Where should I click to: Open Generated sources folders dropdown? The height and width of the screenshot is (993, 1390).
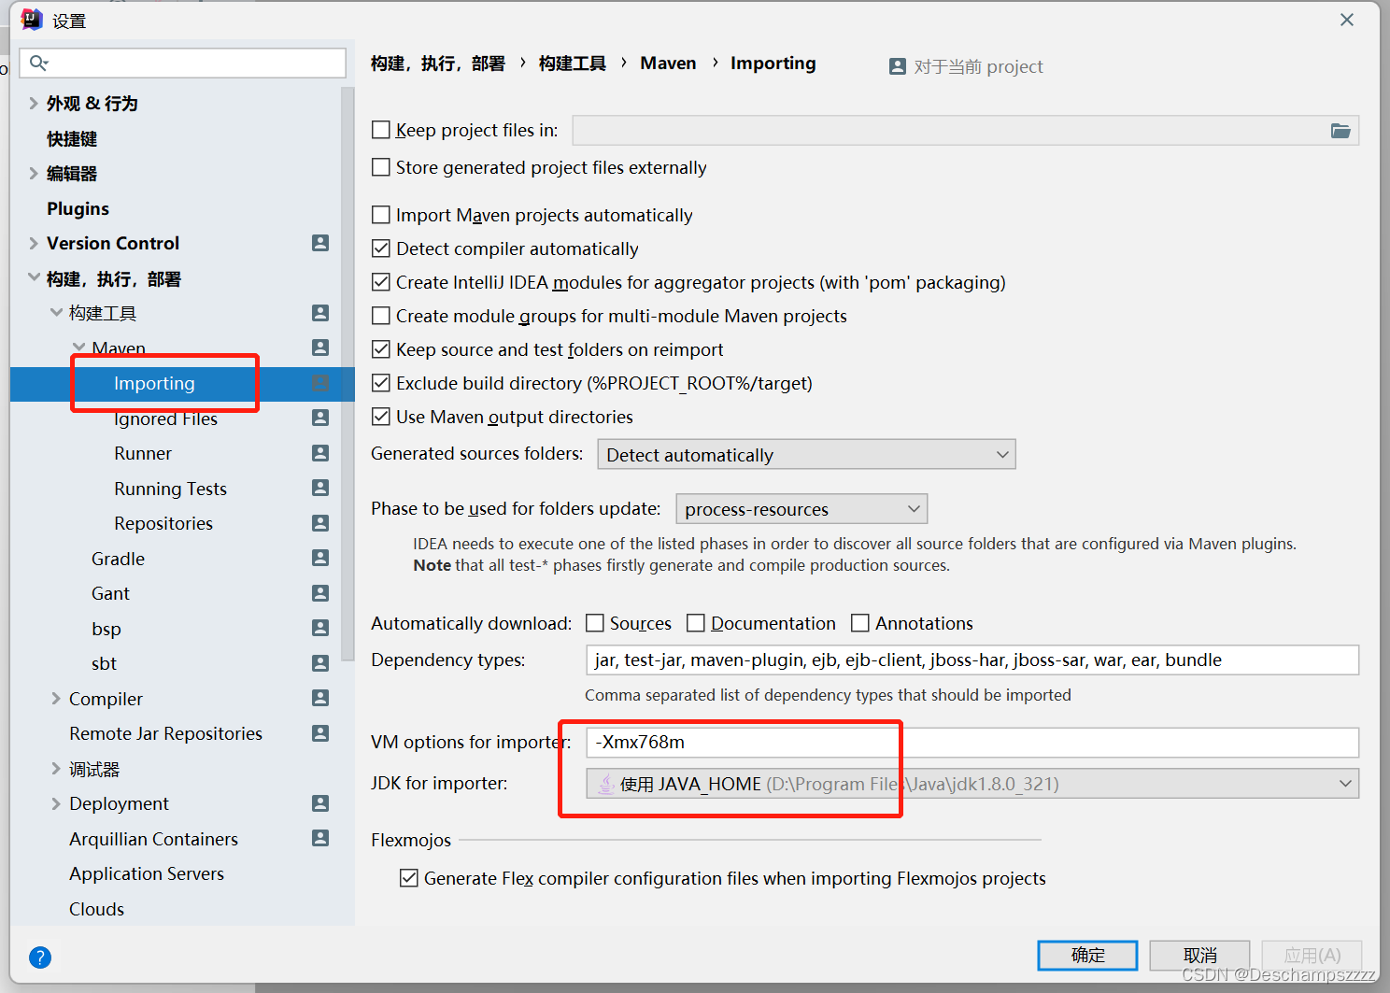click(x=806, y=455)
